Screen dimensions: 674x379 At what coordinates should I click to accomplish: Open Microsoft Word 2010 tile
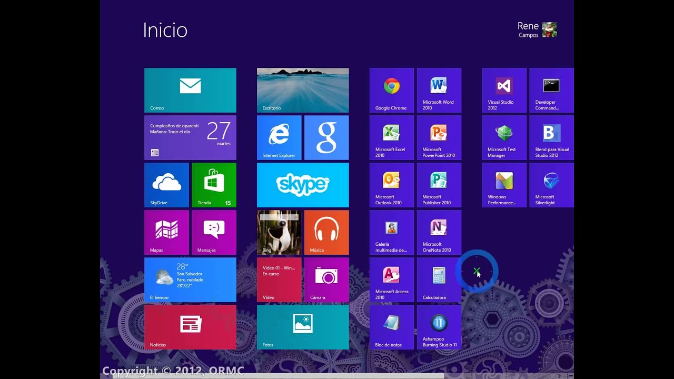439,90
